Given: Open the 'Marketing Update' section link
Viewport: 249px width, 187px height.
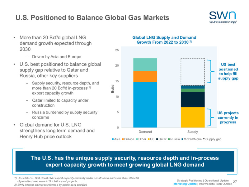Looking at the screenshot, I should 185,184.
